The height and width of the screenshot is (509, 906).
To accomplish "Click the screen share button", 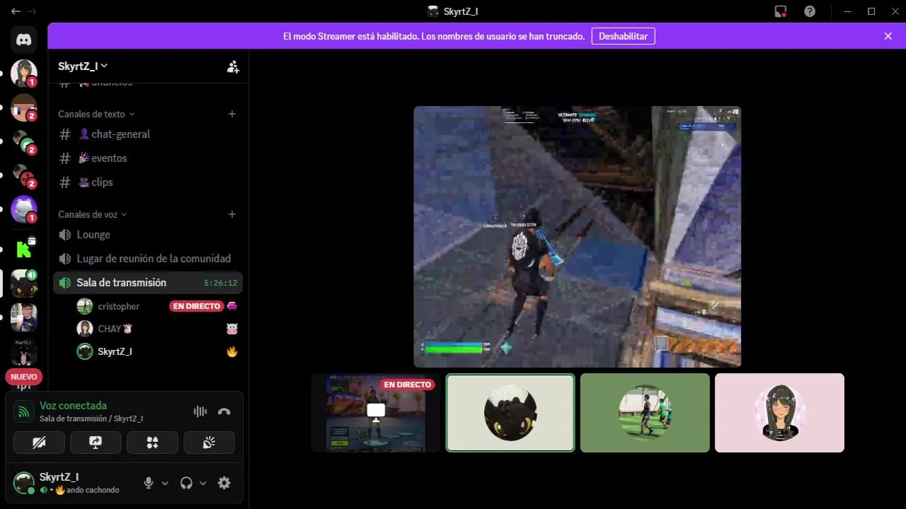I will [96, 443].
